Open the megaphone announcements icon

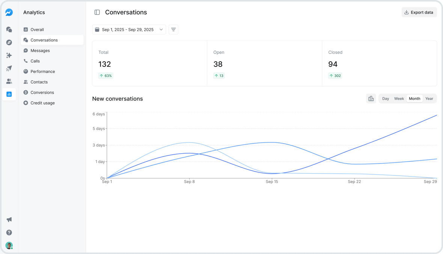[x=9, y=219]
